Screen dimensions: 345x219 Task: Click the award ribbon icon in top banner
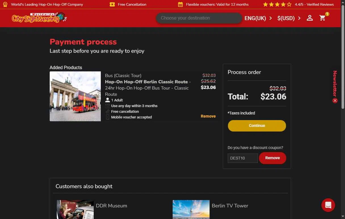pos(5,5)
